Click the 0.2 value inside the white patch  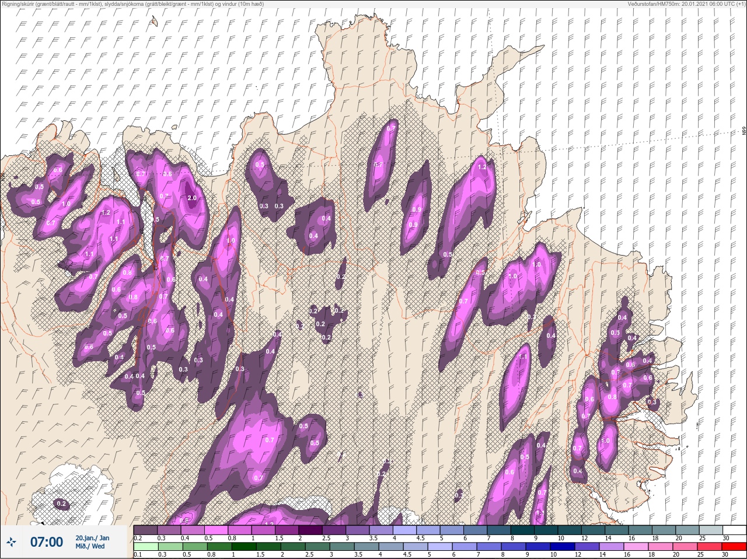tap(61, 504)
